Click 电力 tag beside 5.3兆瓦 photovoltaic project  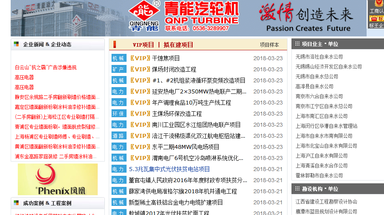pos(119,169)
